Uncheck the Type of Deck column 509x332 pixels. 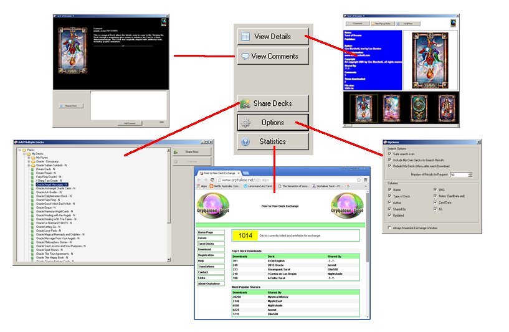point(389,196)
